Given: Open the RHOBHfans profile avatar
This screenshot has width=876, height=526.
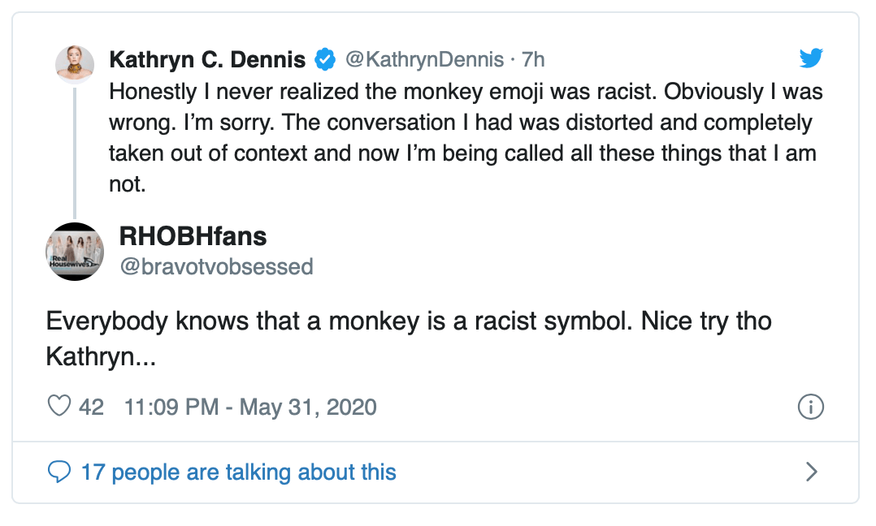Looking at the screenshot, I should pos(74,252).
